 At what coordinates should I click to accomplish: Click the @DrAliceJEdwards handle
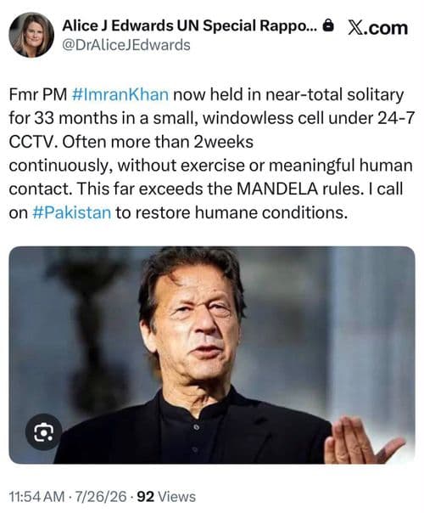[x=126, y=45]
